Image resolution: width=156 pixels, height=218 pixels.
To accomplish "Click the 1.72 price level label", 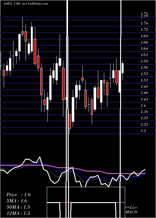I will 144,30.
